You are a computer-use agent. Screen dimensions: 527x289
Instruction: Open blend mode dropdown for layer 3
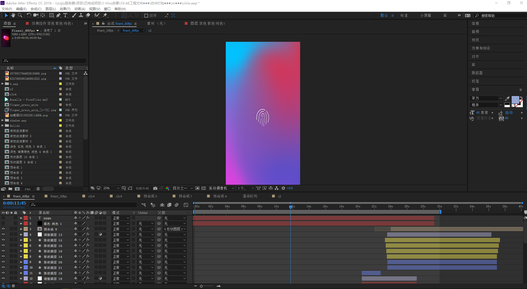tap(121, 229)
